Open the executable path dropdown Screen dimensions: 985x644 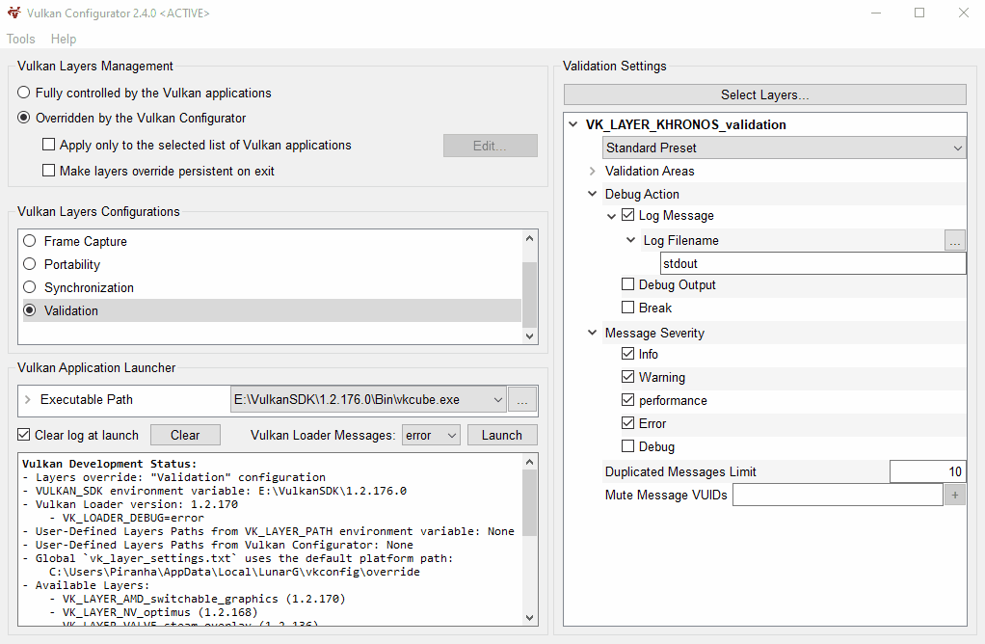point(497,399)
